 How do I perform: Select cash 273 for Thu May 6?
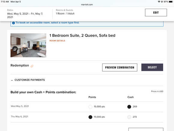pyautogui.click(x=129, y=117)
